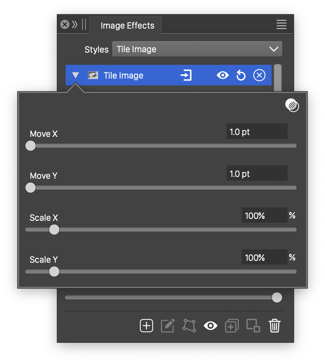Click the import arrow icon on Tile Image
Image resolution: width=325 pixels, height=363 pixels.
coord(186,75)
